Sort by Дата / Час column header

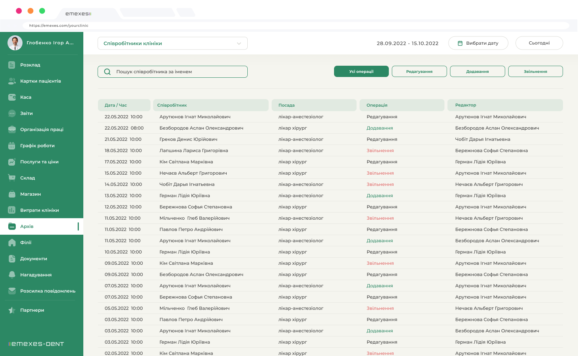click(124, 105)
